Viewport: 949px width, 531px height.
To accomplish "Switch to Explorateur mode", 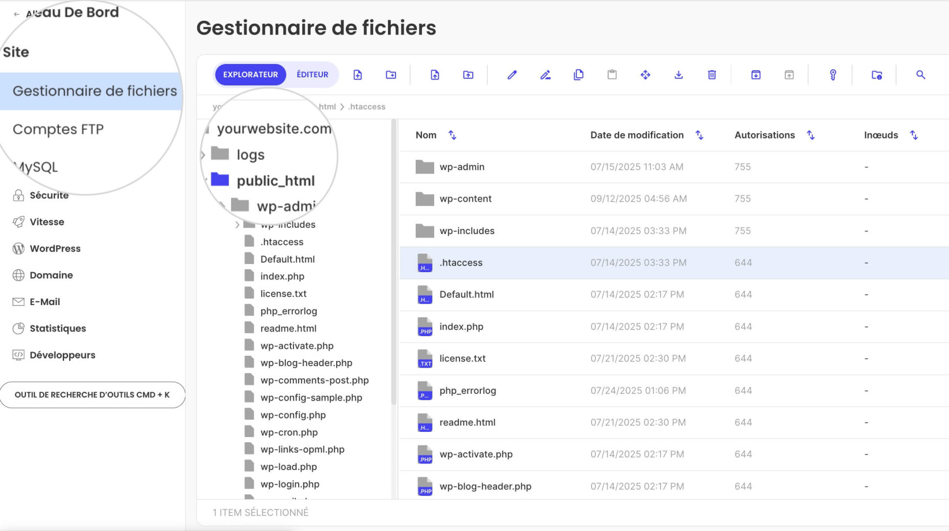I will coord(250,74).
